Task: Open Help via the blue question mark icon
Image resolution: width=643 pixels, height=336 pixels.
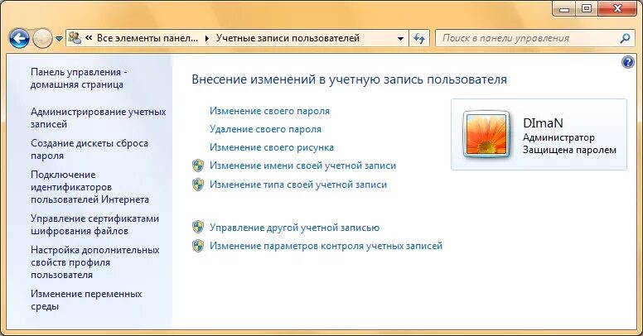Action: pyautogui.click(x=628, y=63)
